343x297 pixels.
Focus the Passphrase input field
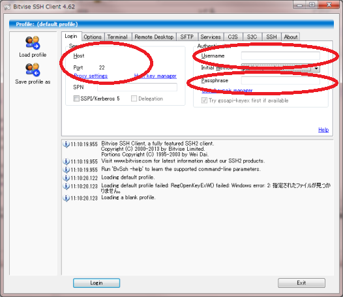point(280,80)
